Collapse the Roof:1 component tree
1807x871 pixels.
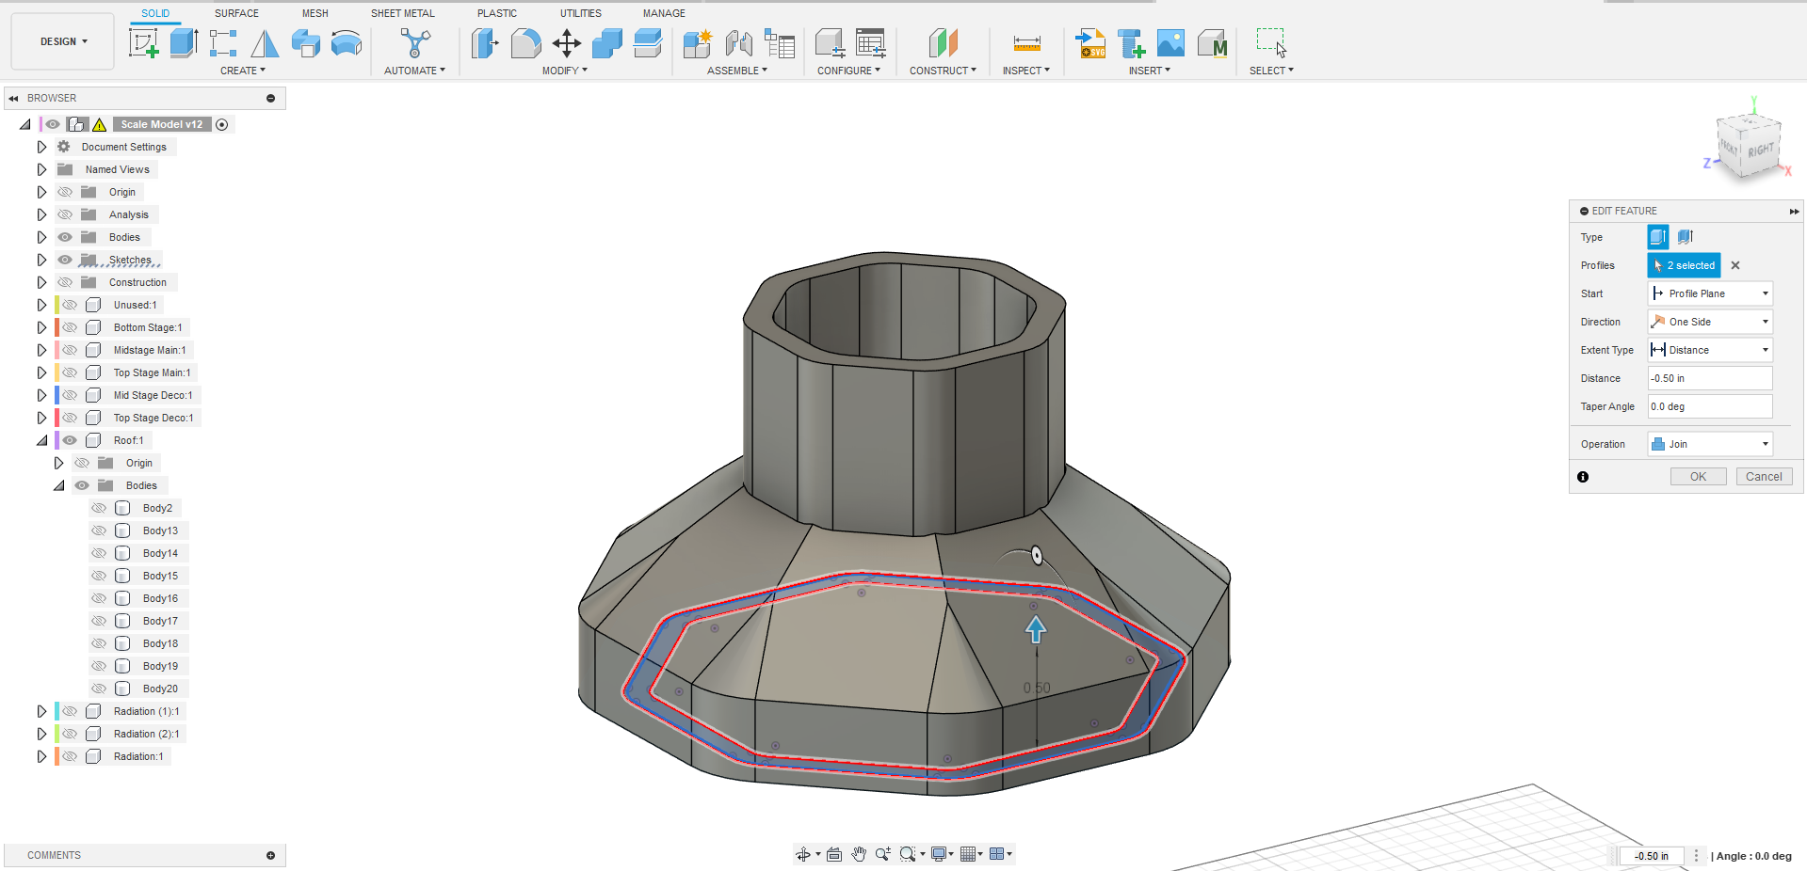point(41,440)
